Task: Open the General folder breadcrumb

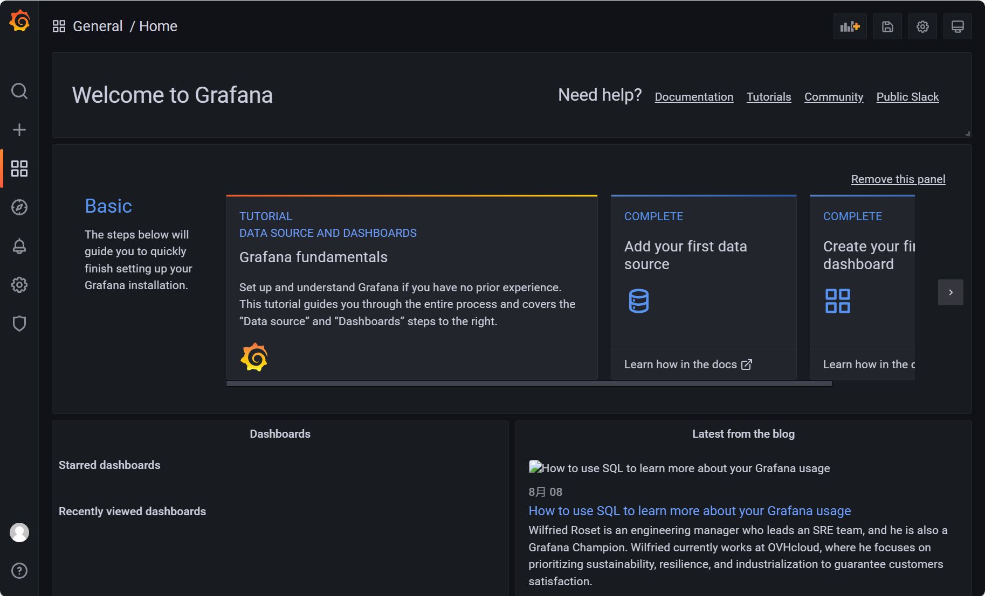Action: (x=98, y=26)
